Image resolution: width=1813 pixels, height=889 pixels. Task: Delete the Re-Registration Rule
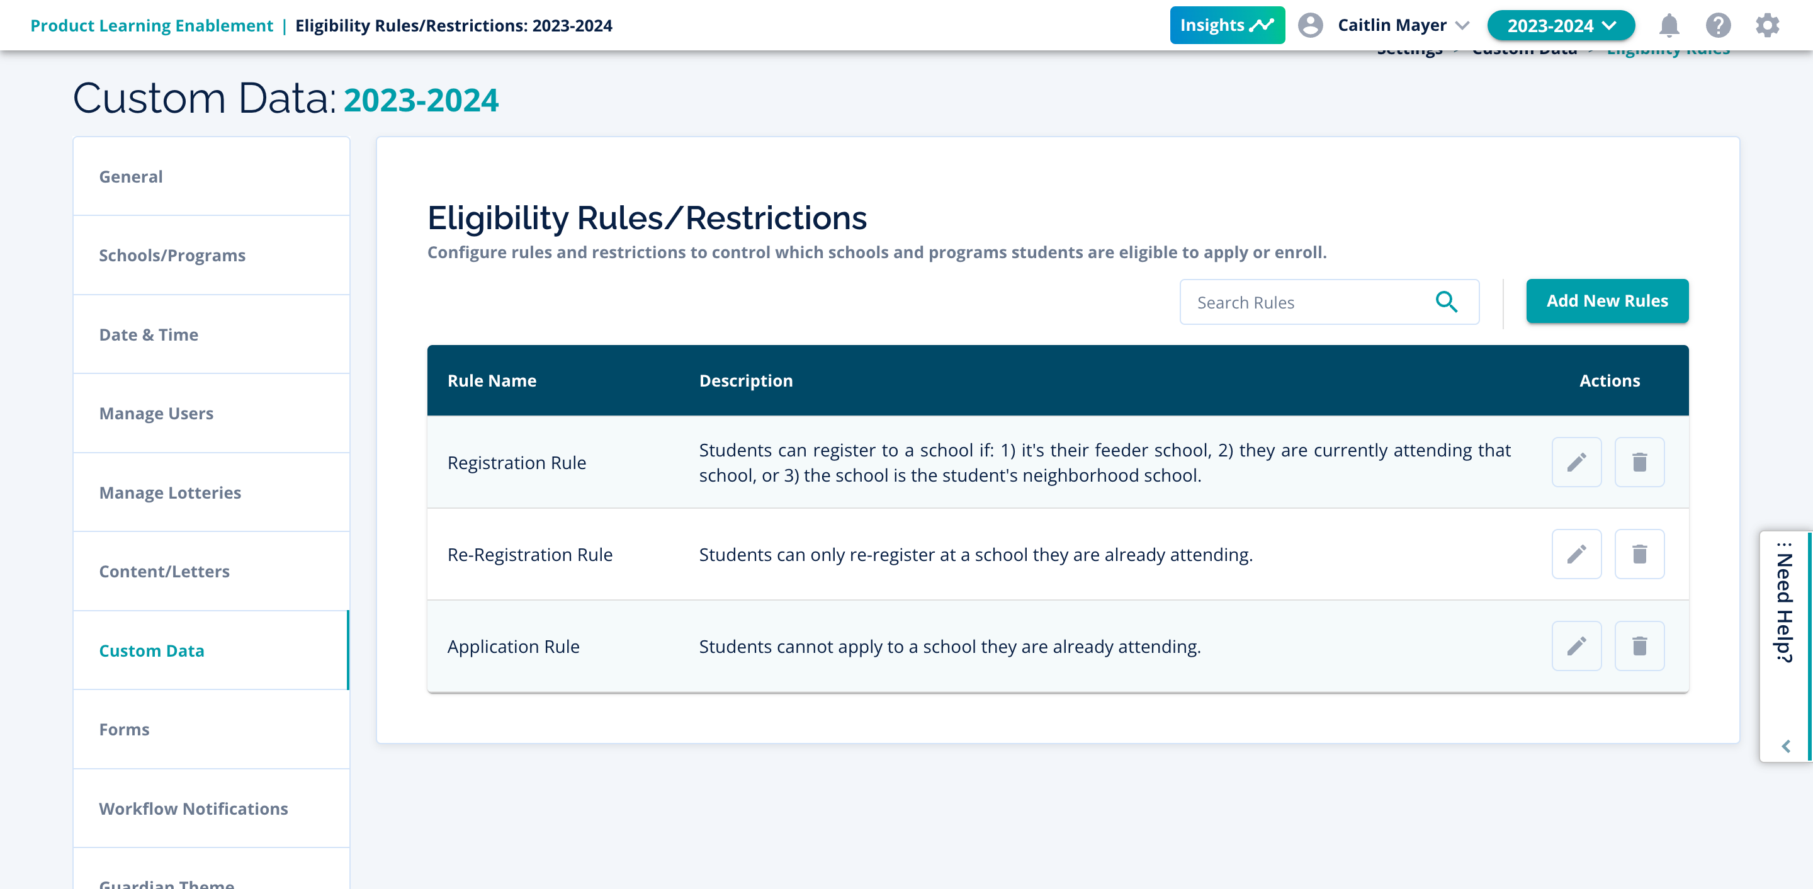[1639, 554]
